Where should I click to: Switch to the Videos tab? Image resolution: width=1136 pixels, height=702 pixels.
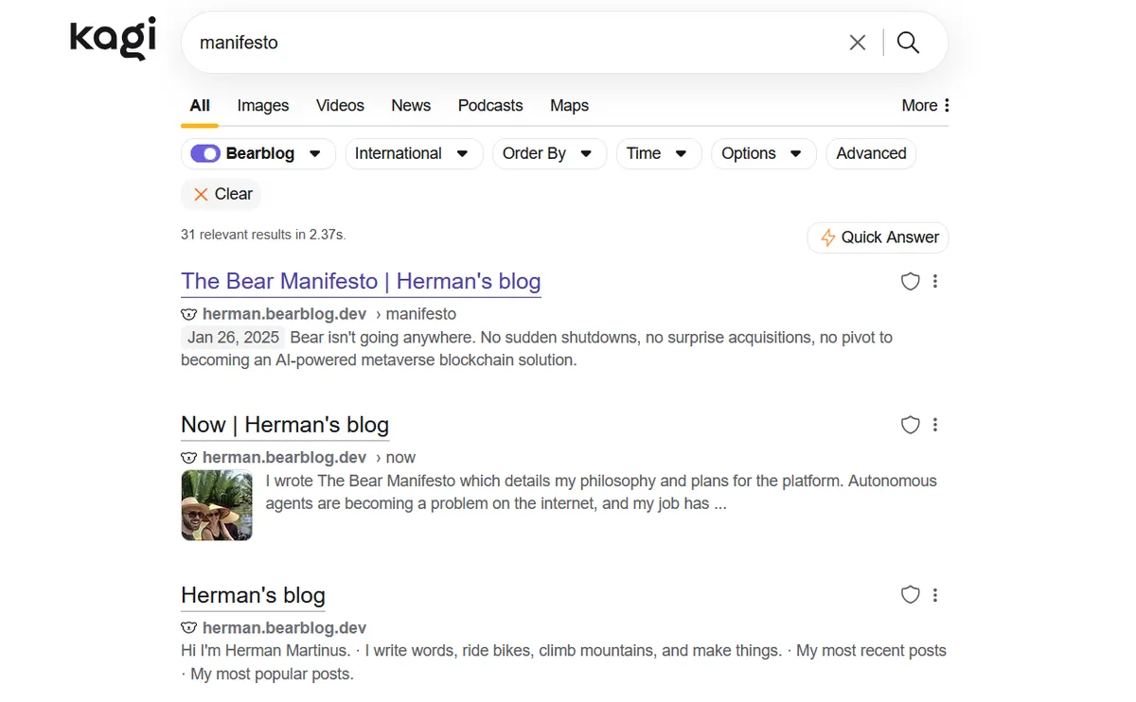(340, 106)
